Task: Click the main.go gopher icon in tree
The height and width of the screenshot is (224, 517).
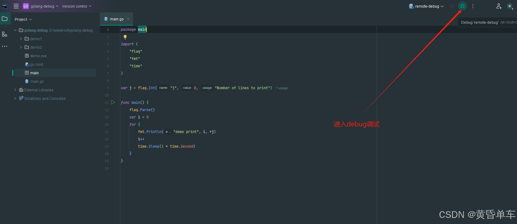Action: pos(27,81)
